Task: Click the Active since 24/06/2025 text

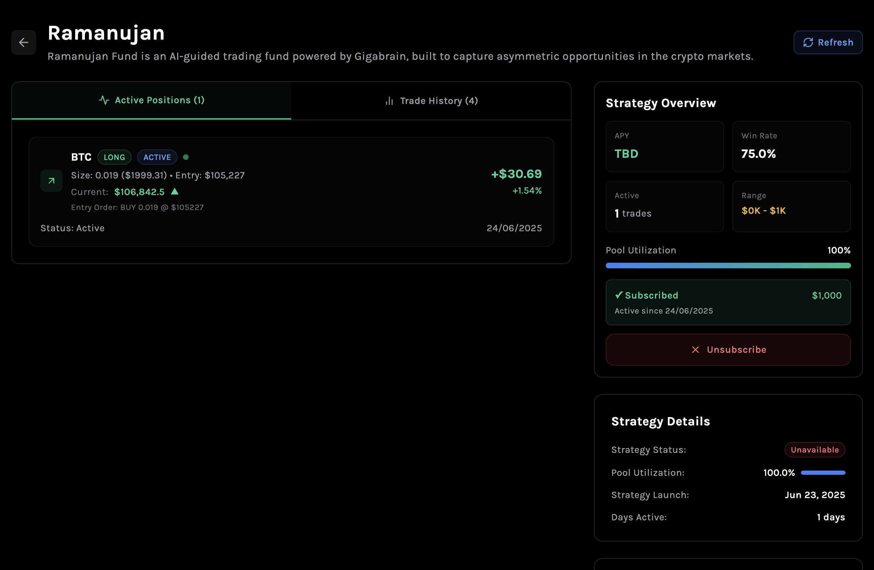Action: pos(664,311)
